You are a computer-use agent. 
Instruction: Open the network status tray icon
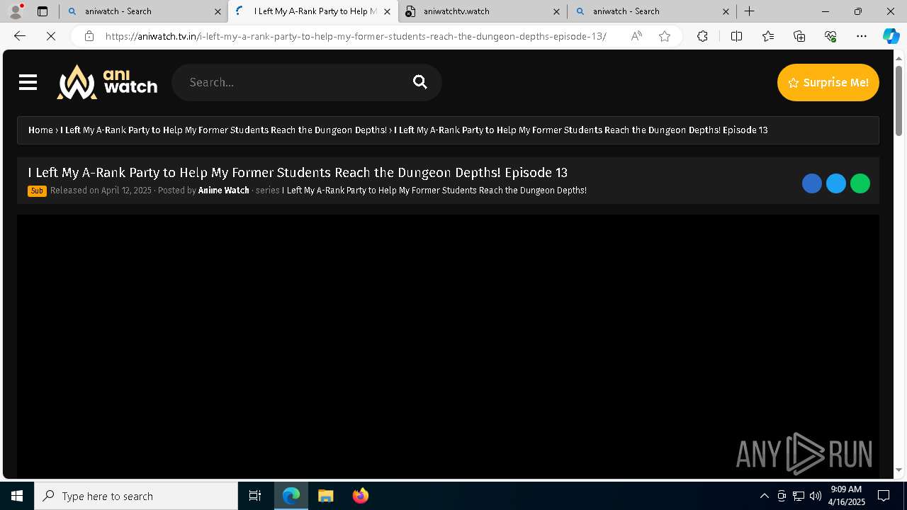(799, 496)
